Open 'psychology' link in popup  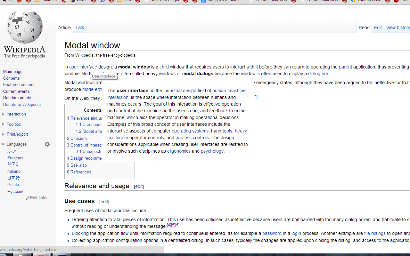pyautogui.click(x=212, y=151)
